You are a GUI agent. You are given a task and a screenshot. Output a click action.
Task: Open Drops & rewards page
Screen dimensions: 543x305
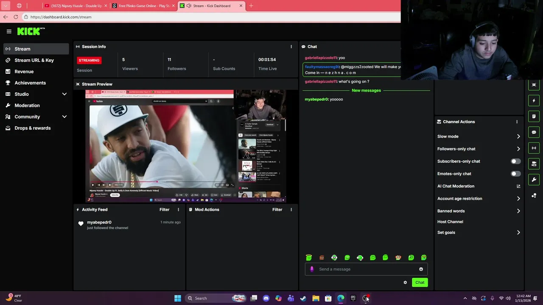click(x=36, y=128)
